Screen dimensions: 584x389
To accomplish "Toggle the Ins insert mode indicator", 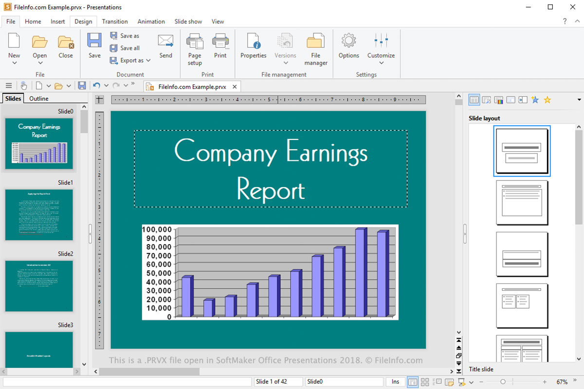I will point(395,382).
